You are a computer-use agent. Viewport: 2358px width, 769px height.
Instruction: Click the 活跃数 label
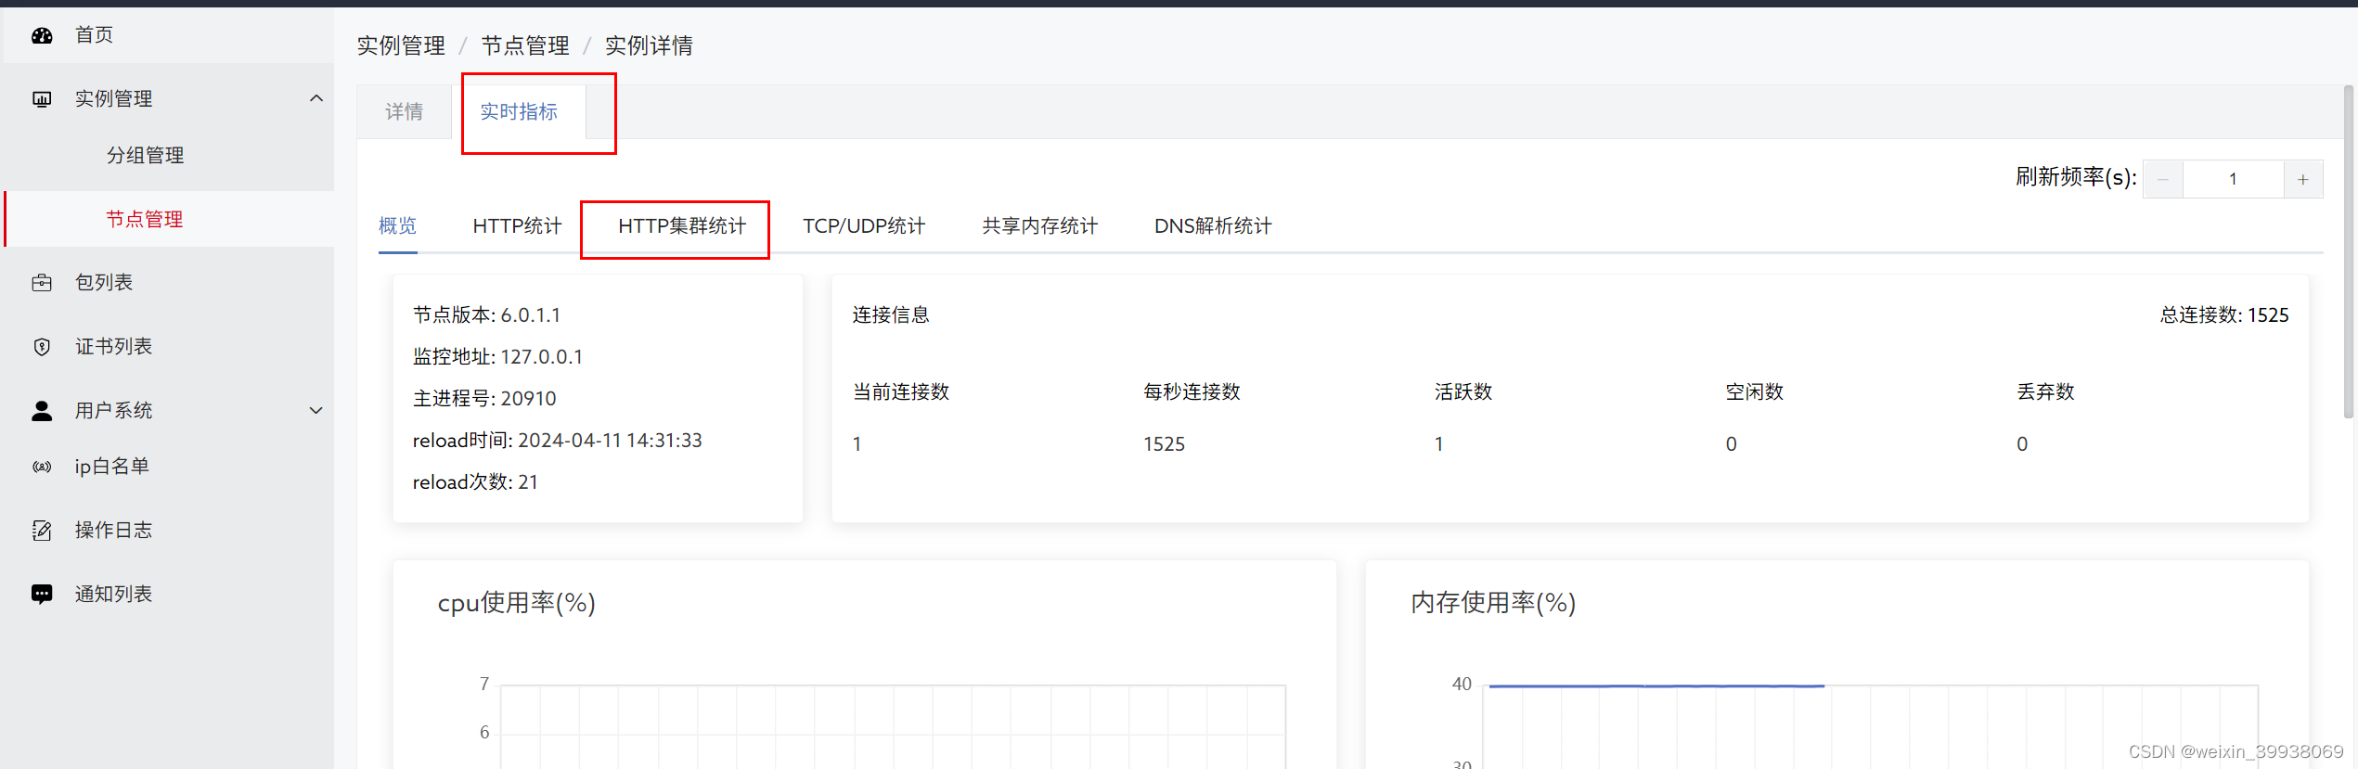(1463, 392)
